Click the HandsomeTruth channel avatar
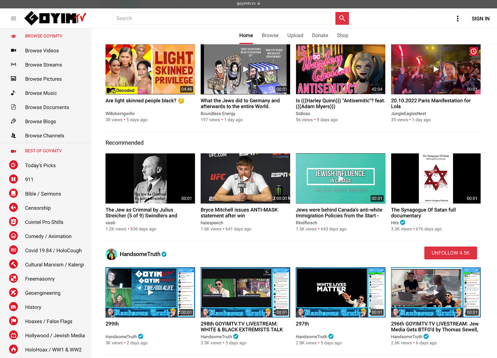Viewport: 497px width, 358px height. click(111, 254)
